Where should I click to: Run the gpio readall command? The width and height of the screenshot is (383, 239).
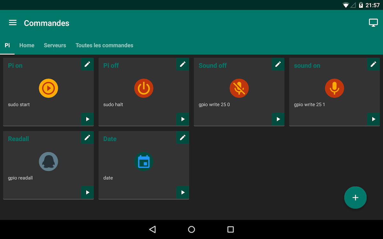point(87,192)
